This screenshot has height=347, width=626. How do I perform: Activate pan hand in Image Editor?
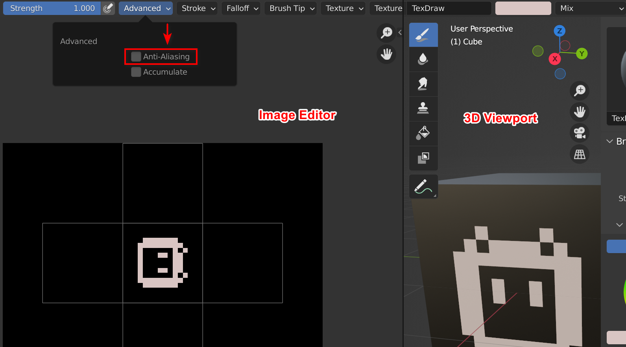pyautogui.click(x=386, y=54)
